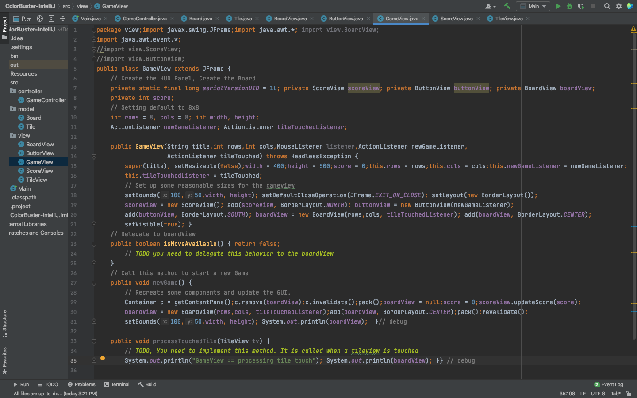Screen dimensions: 637x398
Task: Click Collapse All icon in Project panel
Action: tap(63, 19)
